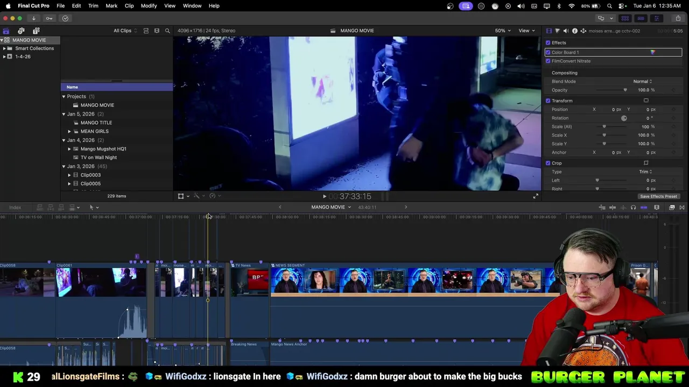The width and height of the screenshot is (689, 387).
Task: Toggle the Browser show/hide toolbar button
Action: pos(625,18)
